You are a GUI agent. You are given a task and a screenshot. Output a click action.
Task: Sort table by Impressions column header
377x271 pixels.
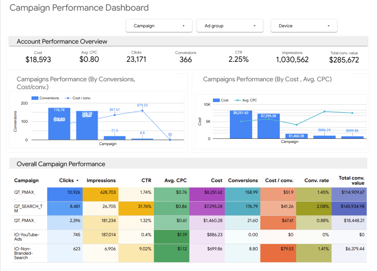point(101,181)
